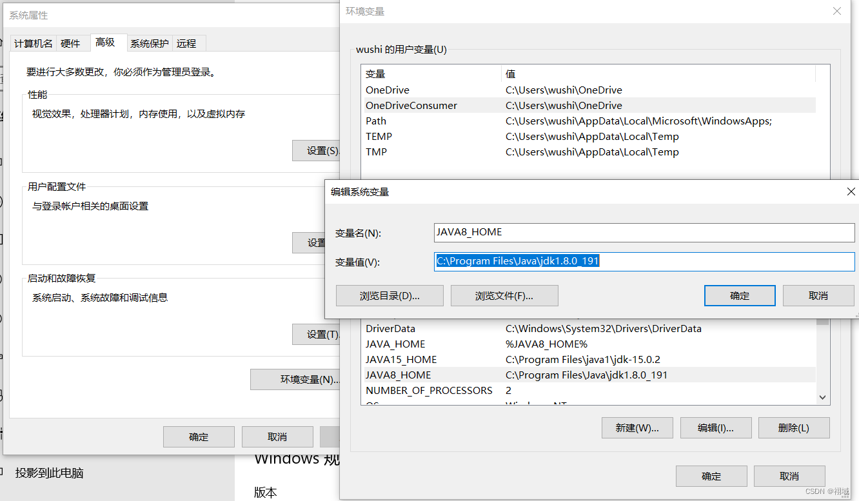
Task: Switch to the 计算机名 tab
Action: coord(34,43)
